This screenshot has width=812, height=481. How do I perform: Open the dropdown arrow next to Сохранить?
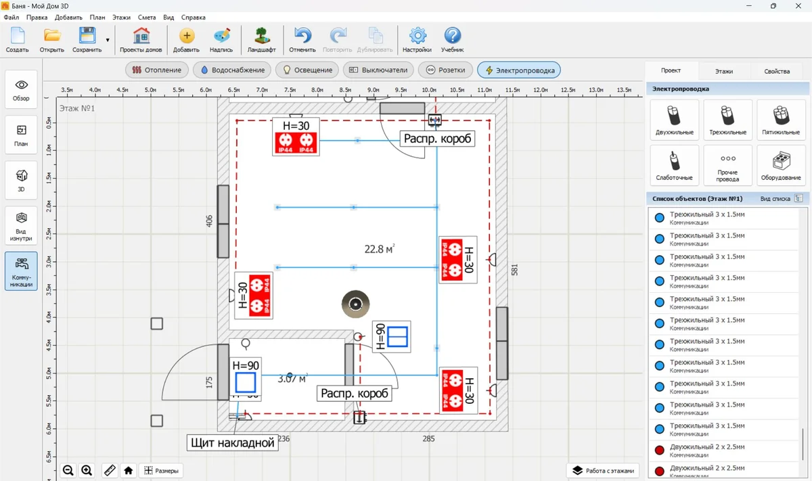(x=108, y=40)
